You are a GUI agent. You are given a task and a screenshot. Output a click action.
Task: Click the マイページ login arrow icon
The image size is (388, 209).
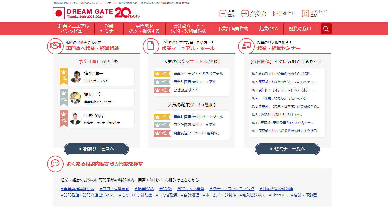[x=245, y=14]
